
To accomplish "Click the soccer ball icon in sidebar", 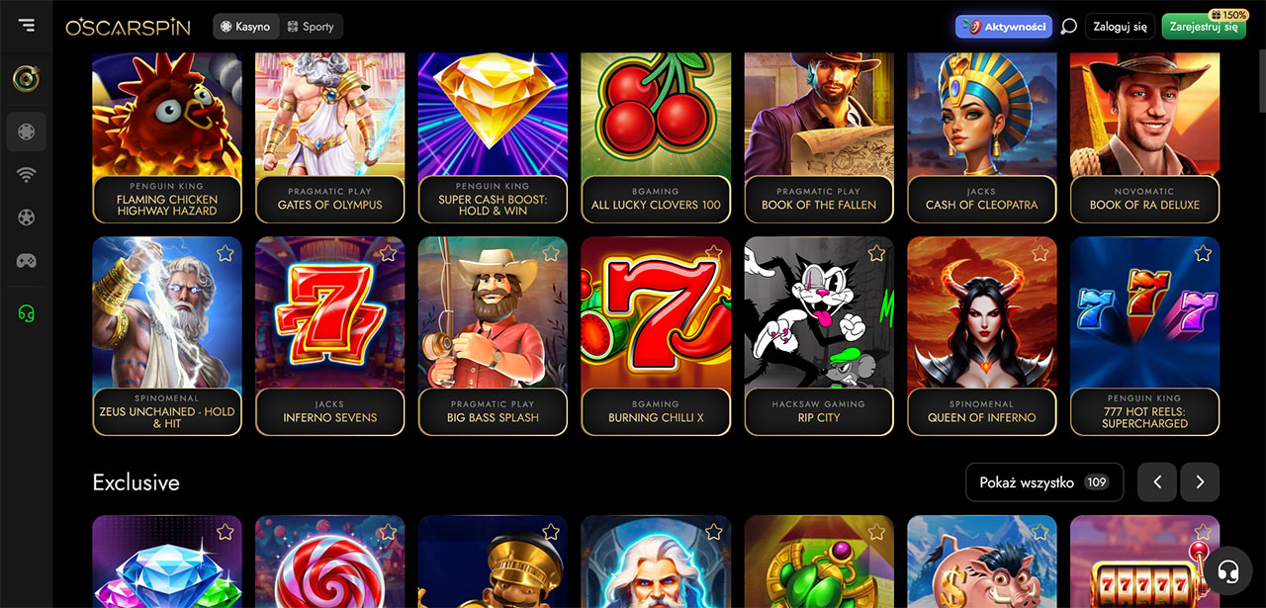I will pyautogui.click(x=27, y=217).
